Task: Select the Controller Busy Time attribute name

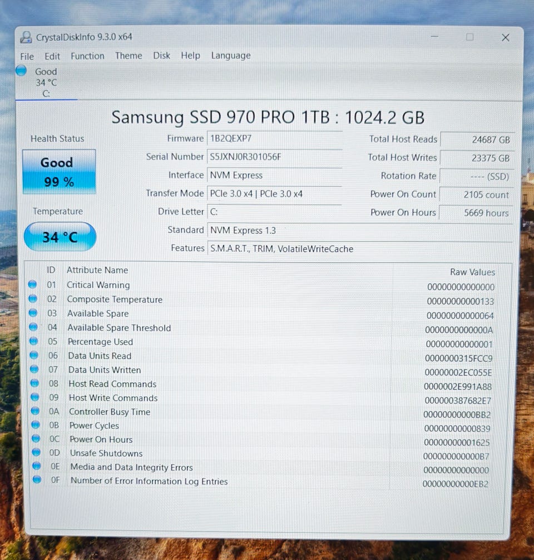Action: (110, 412)
